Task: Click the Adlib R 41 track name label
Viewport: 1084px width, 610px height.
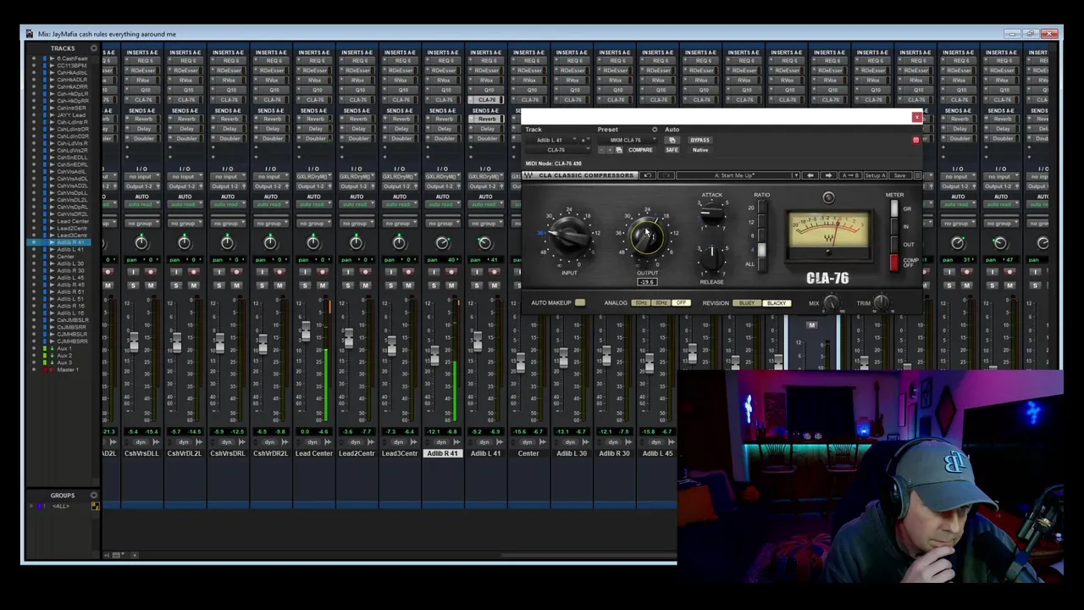Action: tap(442, 453)
